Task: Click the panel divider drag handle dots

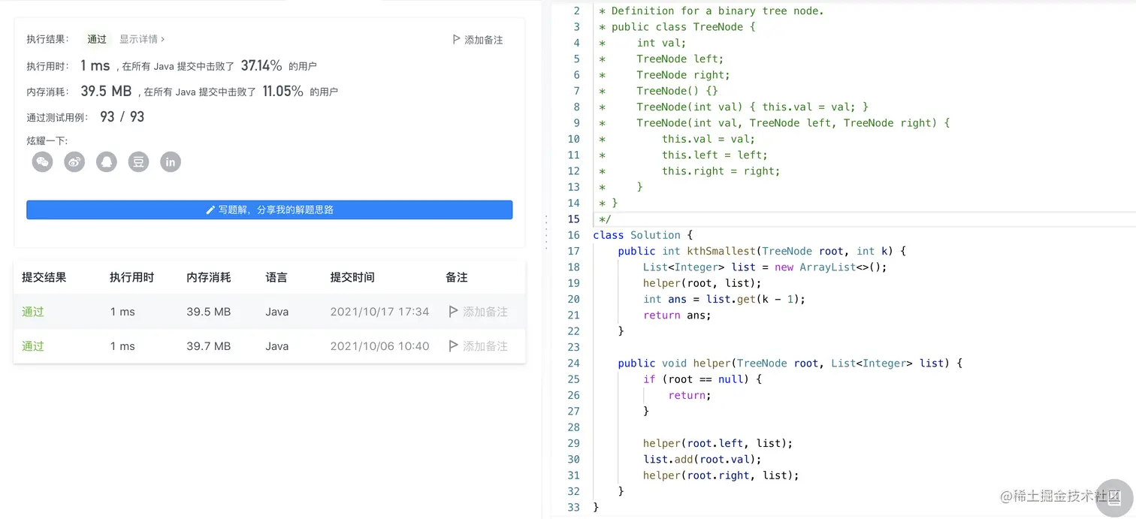Action: (546, 231)
